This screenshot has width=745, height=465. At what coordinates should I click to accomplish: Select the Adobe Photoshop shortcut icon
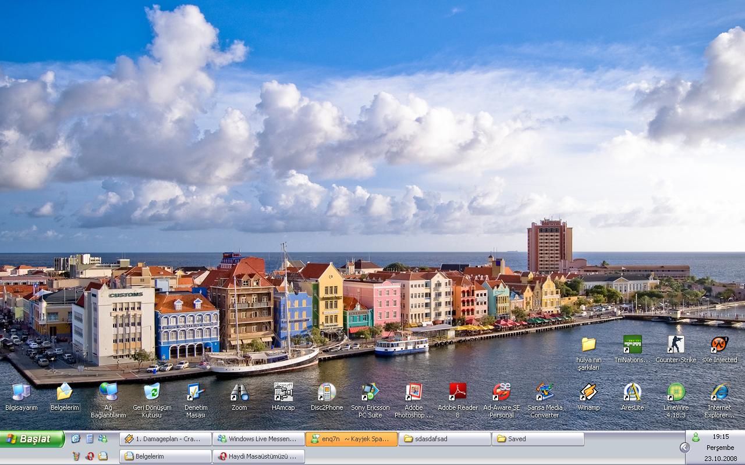click(414, 392)
